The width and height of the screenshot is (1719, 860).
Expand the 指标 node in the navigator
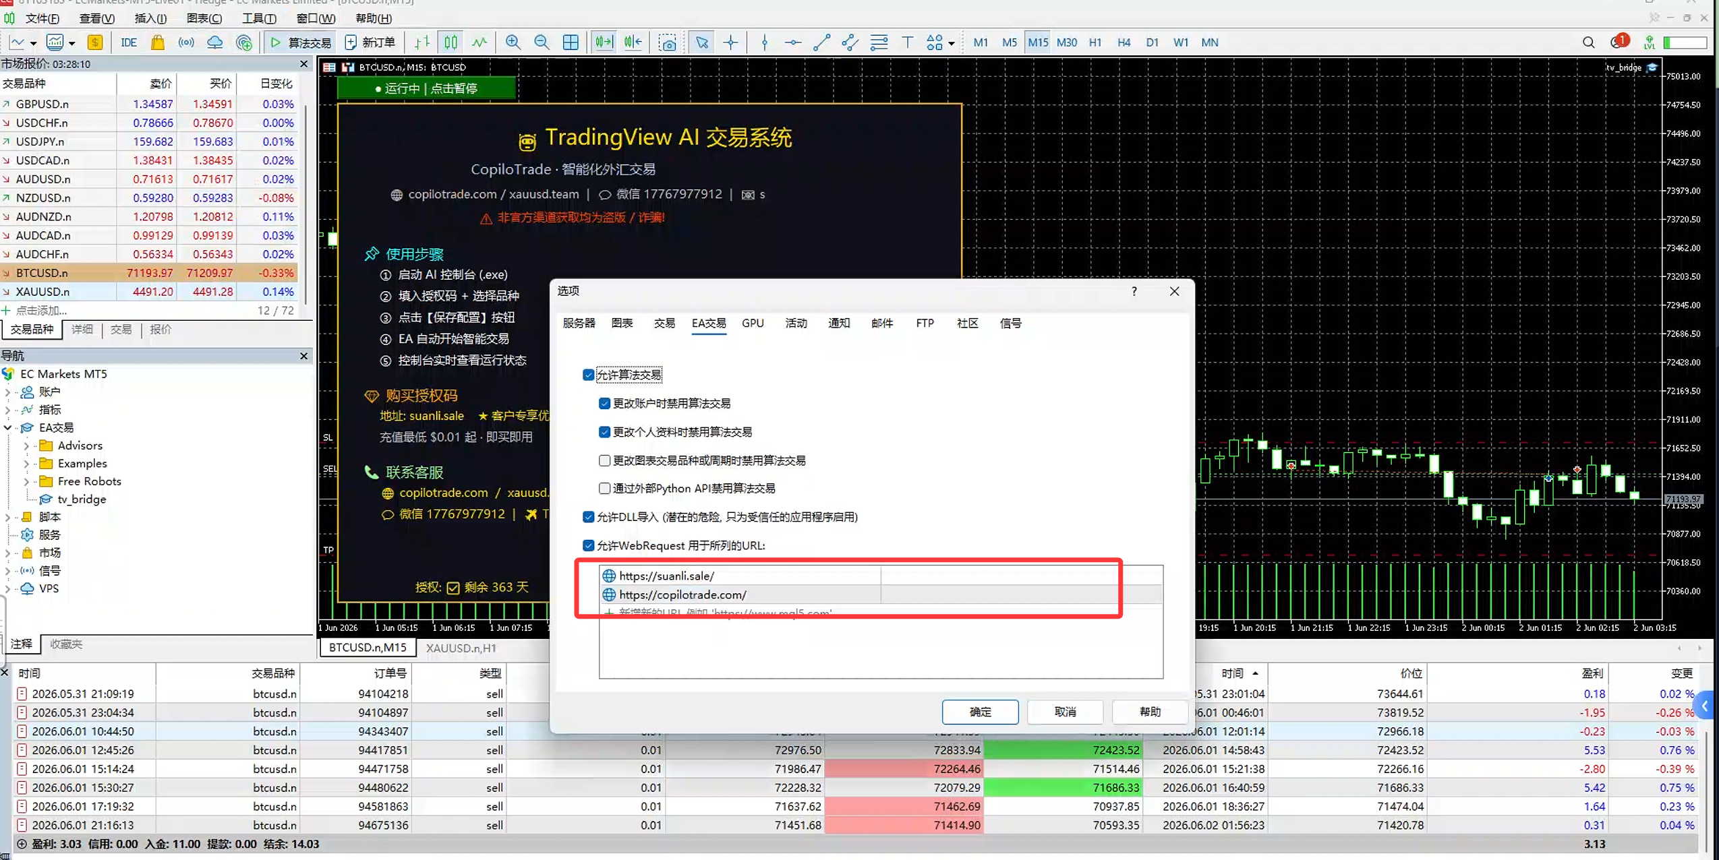[7, 410]
